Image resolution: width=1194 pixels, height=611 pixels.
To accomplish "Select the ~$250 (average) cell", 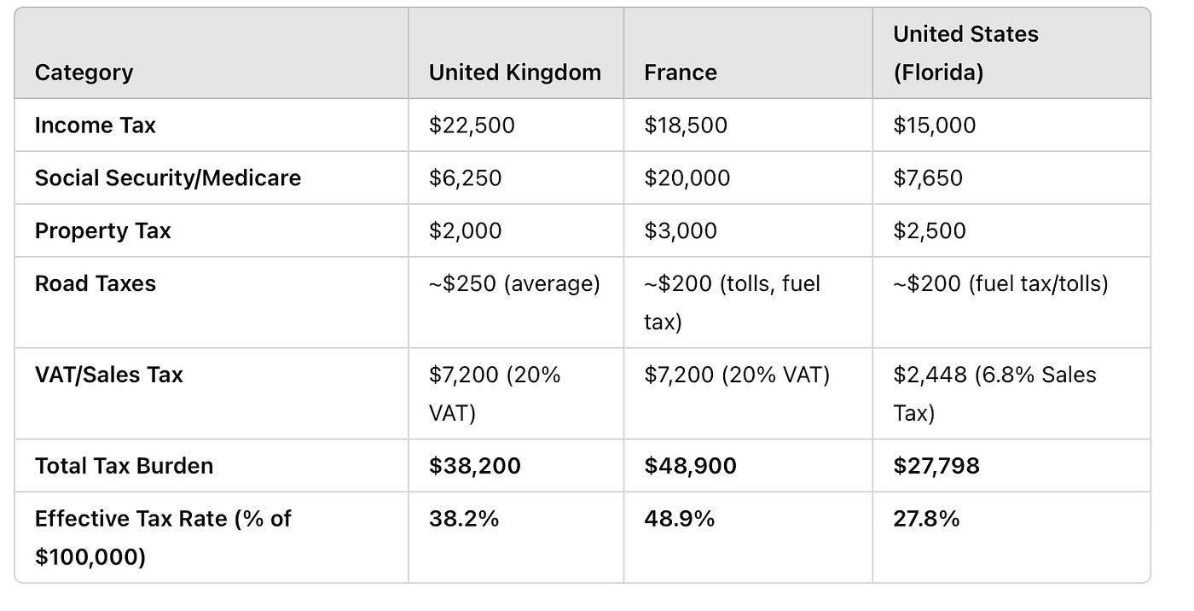I will [x=514, y=284].
